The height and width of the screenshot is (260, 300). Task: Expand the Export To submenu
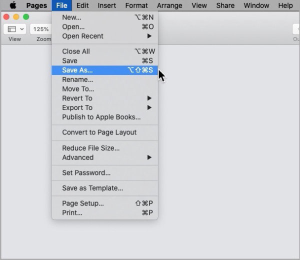point(105,107)
